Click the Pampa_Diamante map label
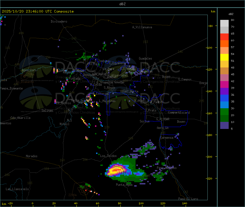This screenshot has height=207, width=245. [x=11, y=88]
